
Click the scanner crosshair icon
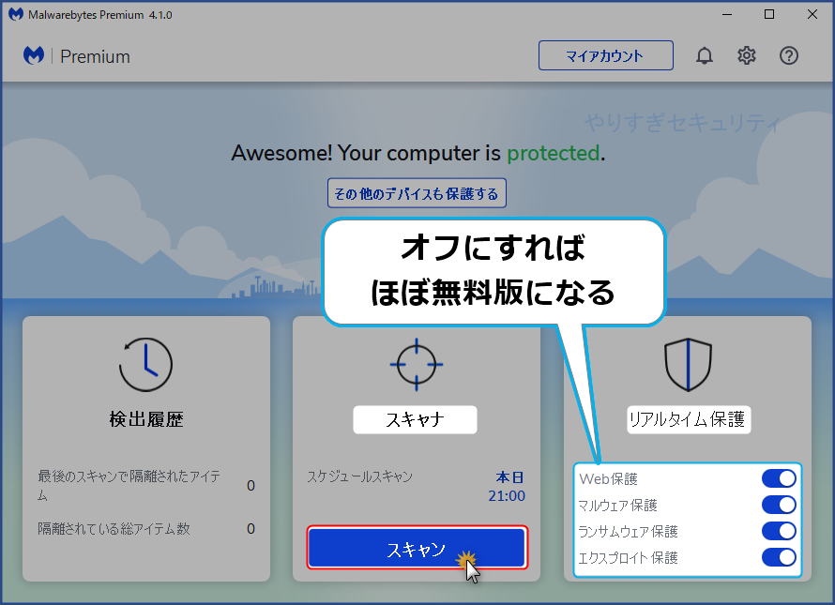417,364
